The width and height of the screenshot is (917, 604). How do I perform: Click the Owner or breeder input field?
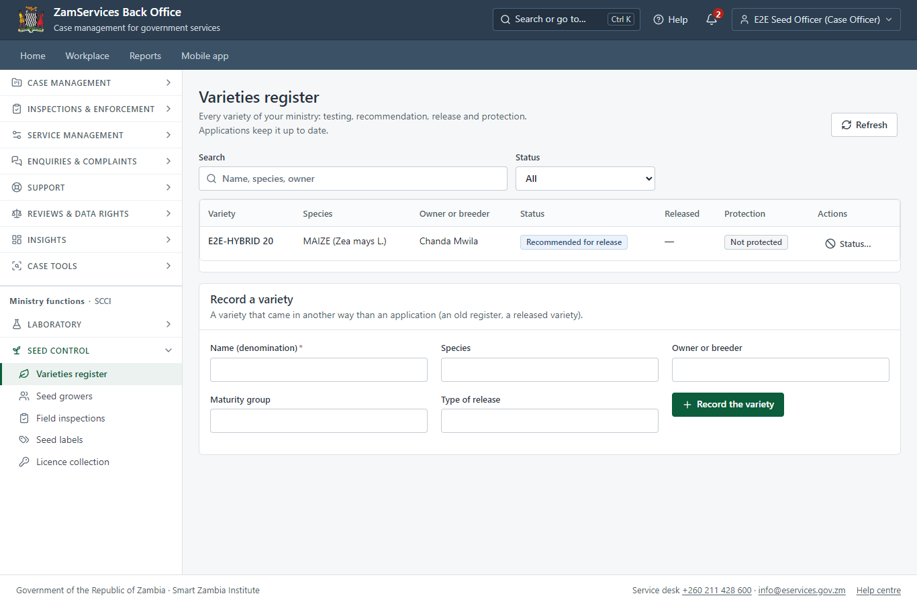(781, 370)
